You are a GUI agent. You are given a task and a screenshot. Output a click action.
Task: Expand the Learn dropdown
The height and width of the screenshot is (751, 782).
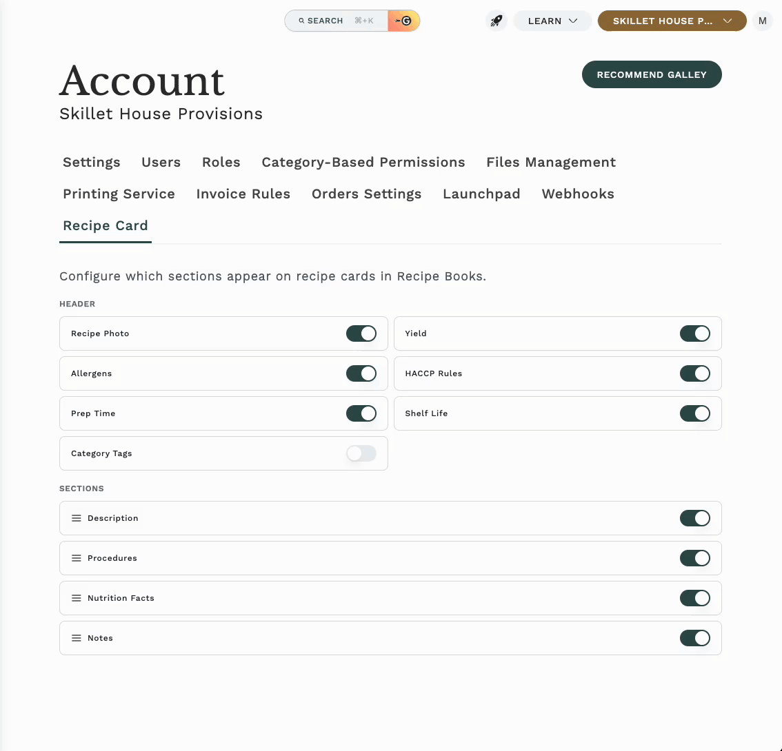tap(552, 21)
